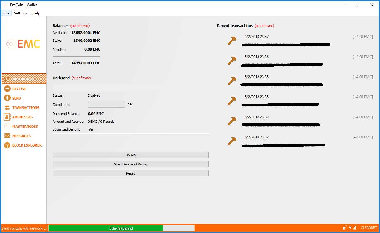This screenshot has height=233, width=380.
Task: Select Stake balance 1340.0002 EMC
Action: [87, 41]
